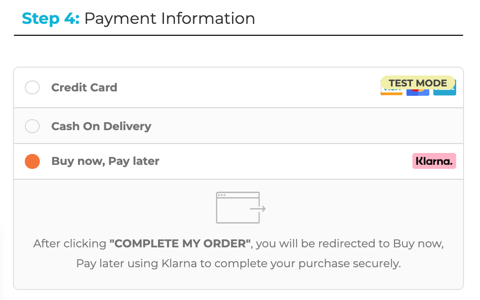This screenshot has height=300, width=480.
Task: Click the "Step 4:" blue heading text
Action: pyautogui.click(x=51, y=18)
